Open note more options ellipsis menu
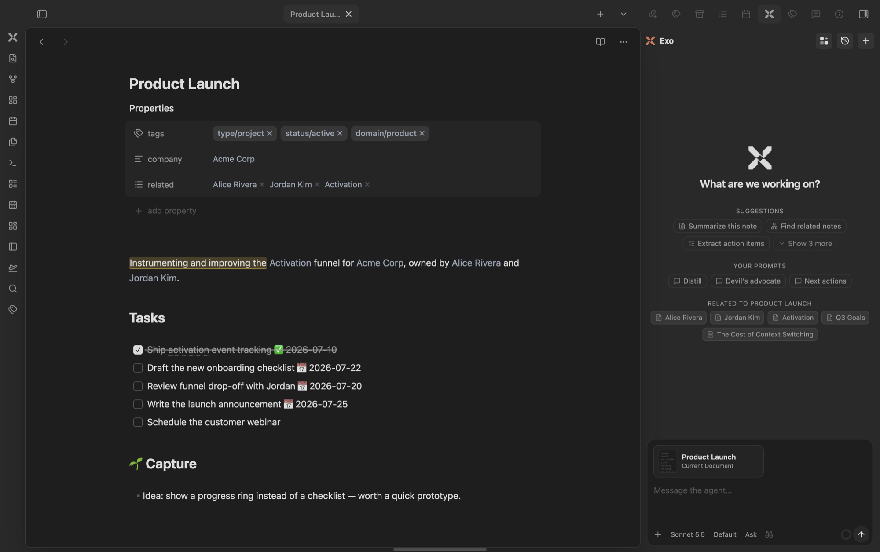This screenshot has width=880, height=552. click(623, 42)
